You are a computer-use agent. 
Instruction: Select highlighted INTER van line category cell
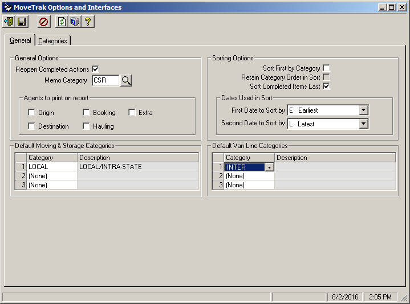pos(245,167)
